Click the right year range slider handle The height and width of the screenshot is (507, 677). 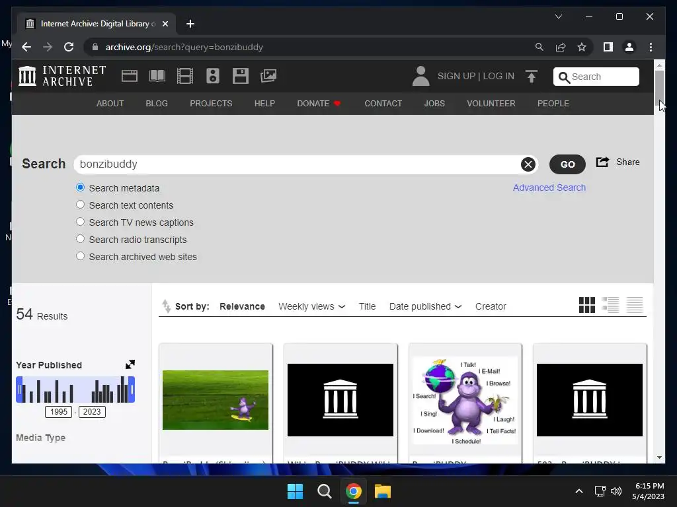tap(132, 389)
